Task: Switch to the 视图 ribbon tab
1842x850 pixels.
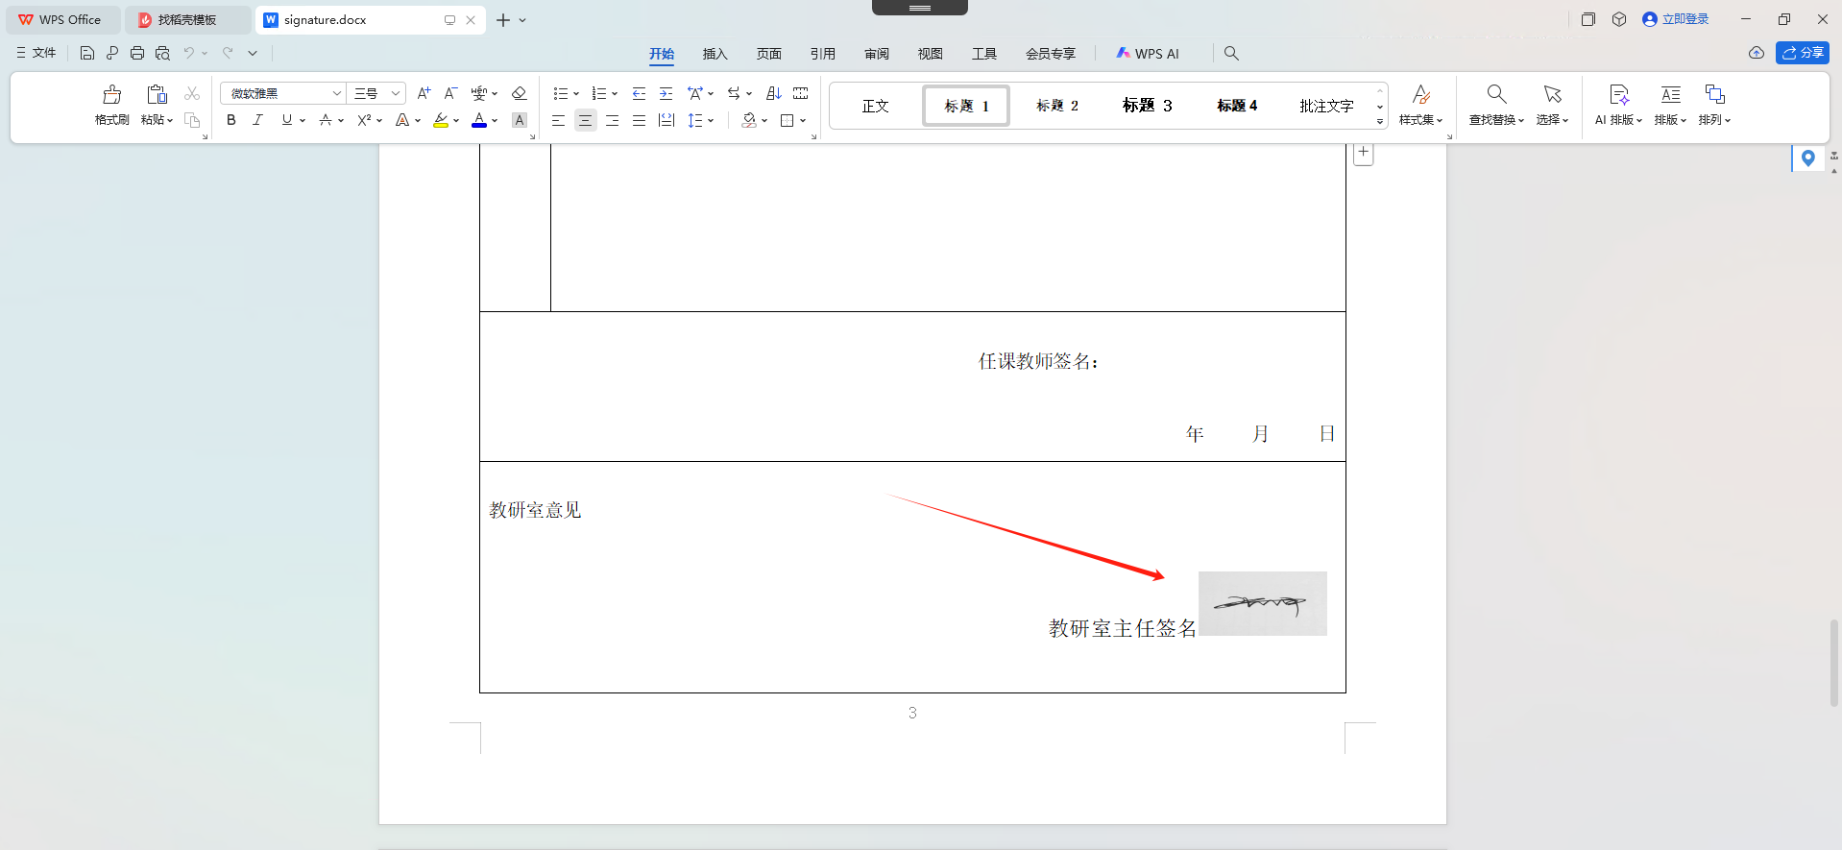Action: point(931,54)
